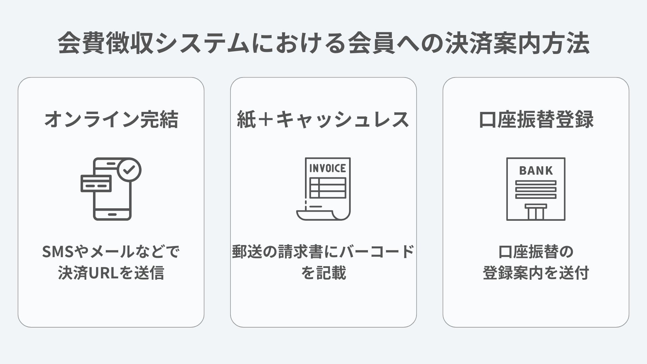Select the 紙＋キャッシュレス heading
This screenshot has height=364, width=647.
pyautogui.click(x=323, y=119)
